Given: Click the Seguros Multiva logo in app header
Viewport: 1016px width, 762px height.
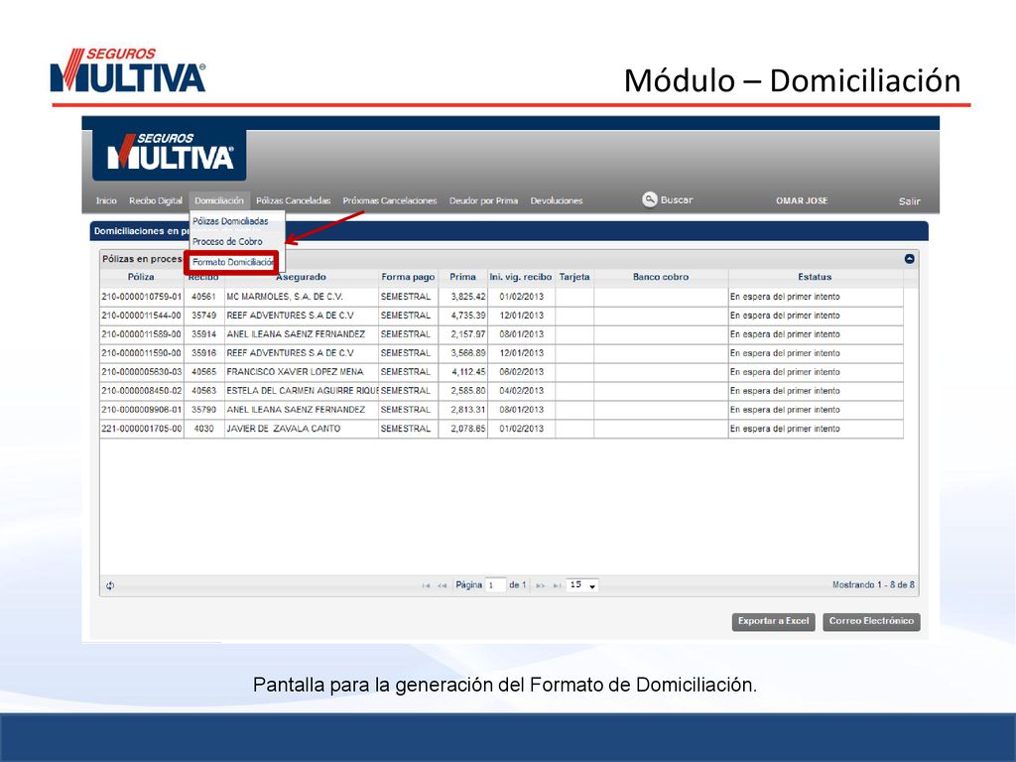Looking at the screenshot, I should tap(170, 154).
